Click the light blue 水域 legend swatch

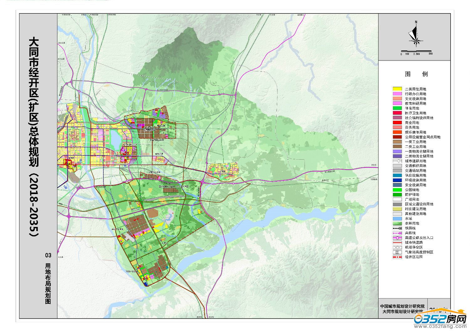click(x=397, y=219)
